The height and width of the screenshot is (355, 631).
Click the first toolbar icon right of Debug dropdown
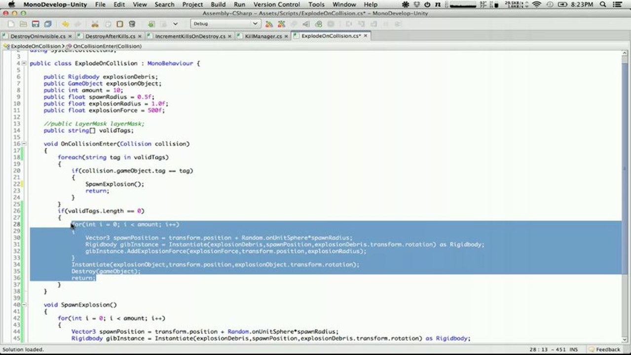(269, 24)
